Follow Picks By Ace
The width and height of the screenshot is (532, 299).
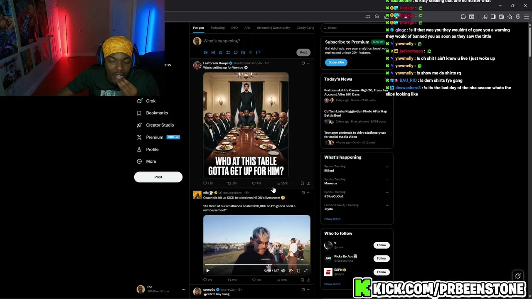381,258
